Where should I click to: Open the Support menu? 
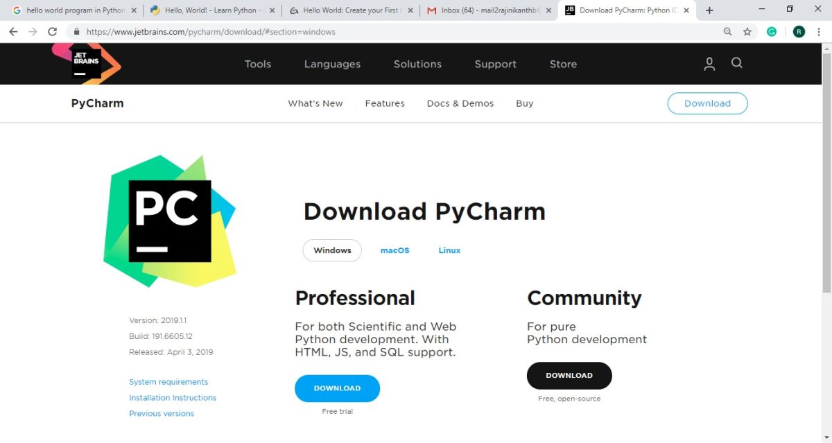coord(495,64)
